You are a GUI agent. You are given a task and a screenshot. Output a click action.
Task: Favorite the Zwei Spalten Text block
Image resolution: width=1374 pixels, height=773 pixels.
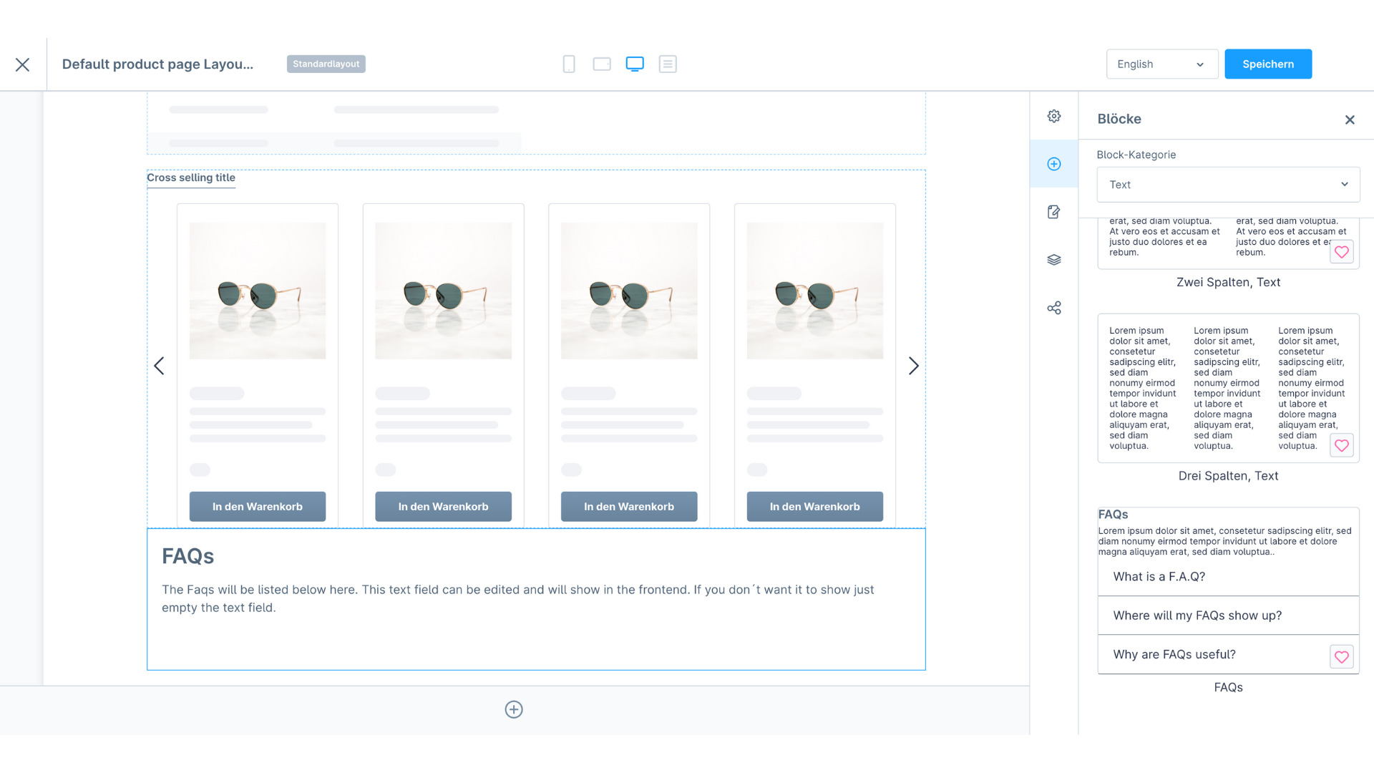[1342, 252]
